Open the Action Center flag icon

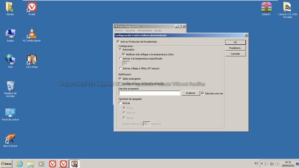click(267, 164)
